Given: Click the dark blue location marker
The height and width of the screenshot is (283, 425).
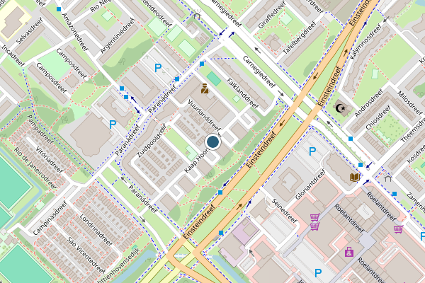Looking at the screenshot, I should [x=212, y=141].
